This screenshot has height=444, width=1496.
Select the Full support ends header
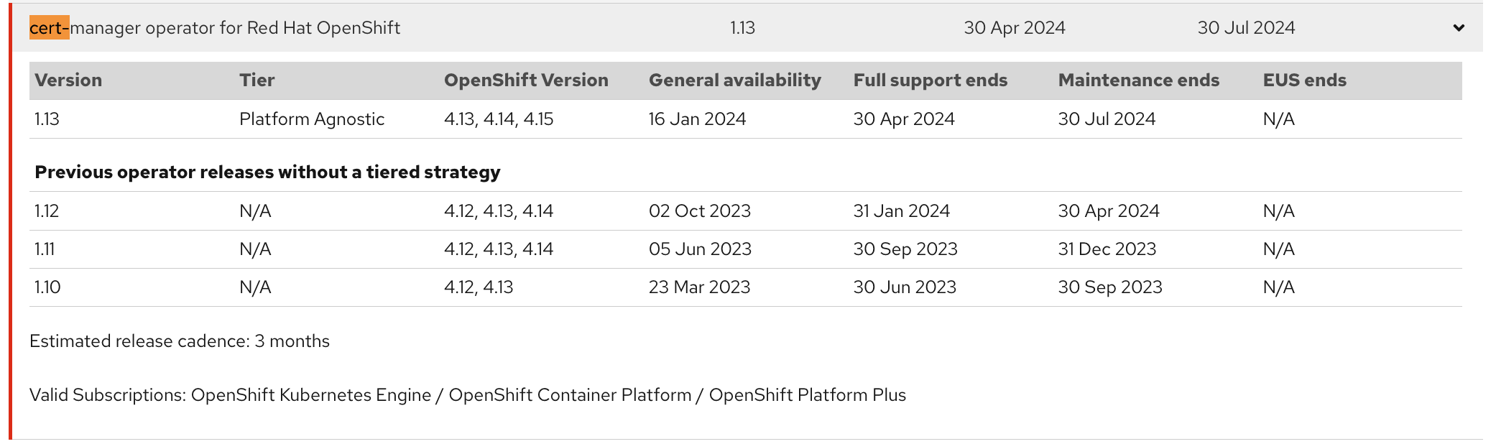click(930, 80)
